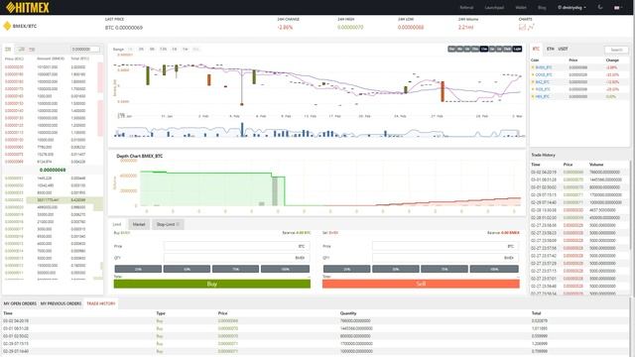The height and width of the screenshot is (357, 635).
Task: Set buy amount to 100%
Action: click(285, 269)
